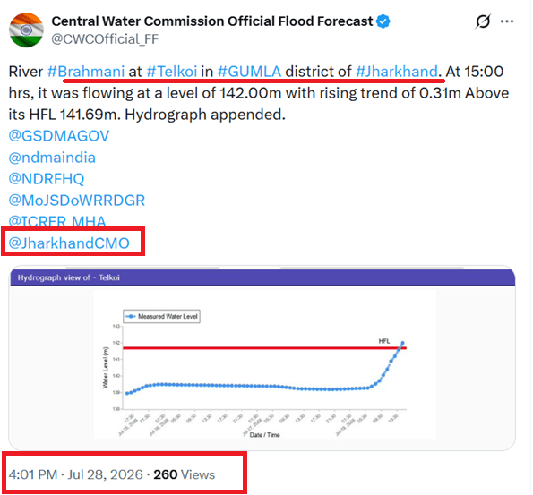Open the @NDRFHQ mention

pyautogui.click(x=47, y=179)
